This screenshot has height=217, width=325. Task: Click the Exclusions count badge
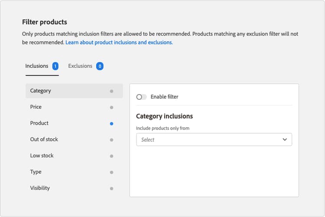tap(100, 66)
